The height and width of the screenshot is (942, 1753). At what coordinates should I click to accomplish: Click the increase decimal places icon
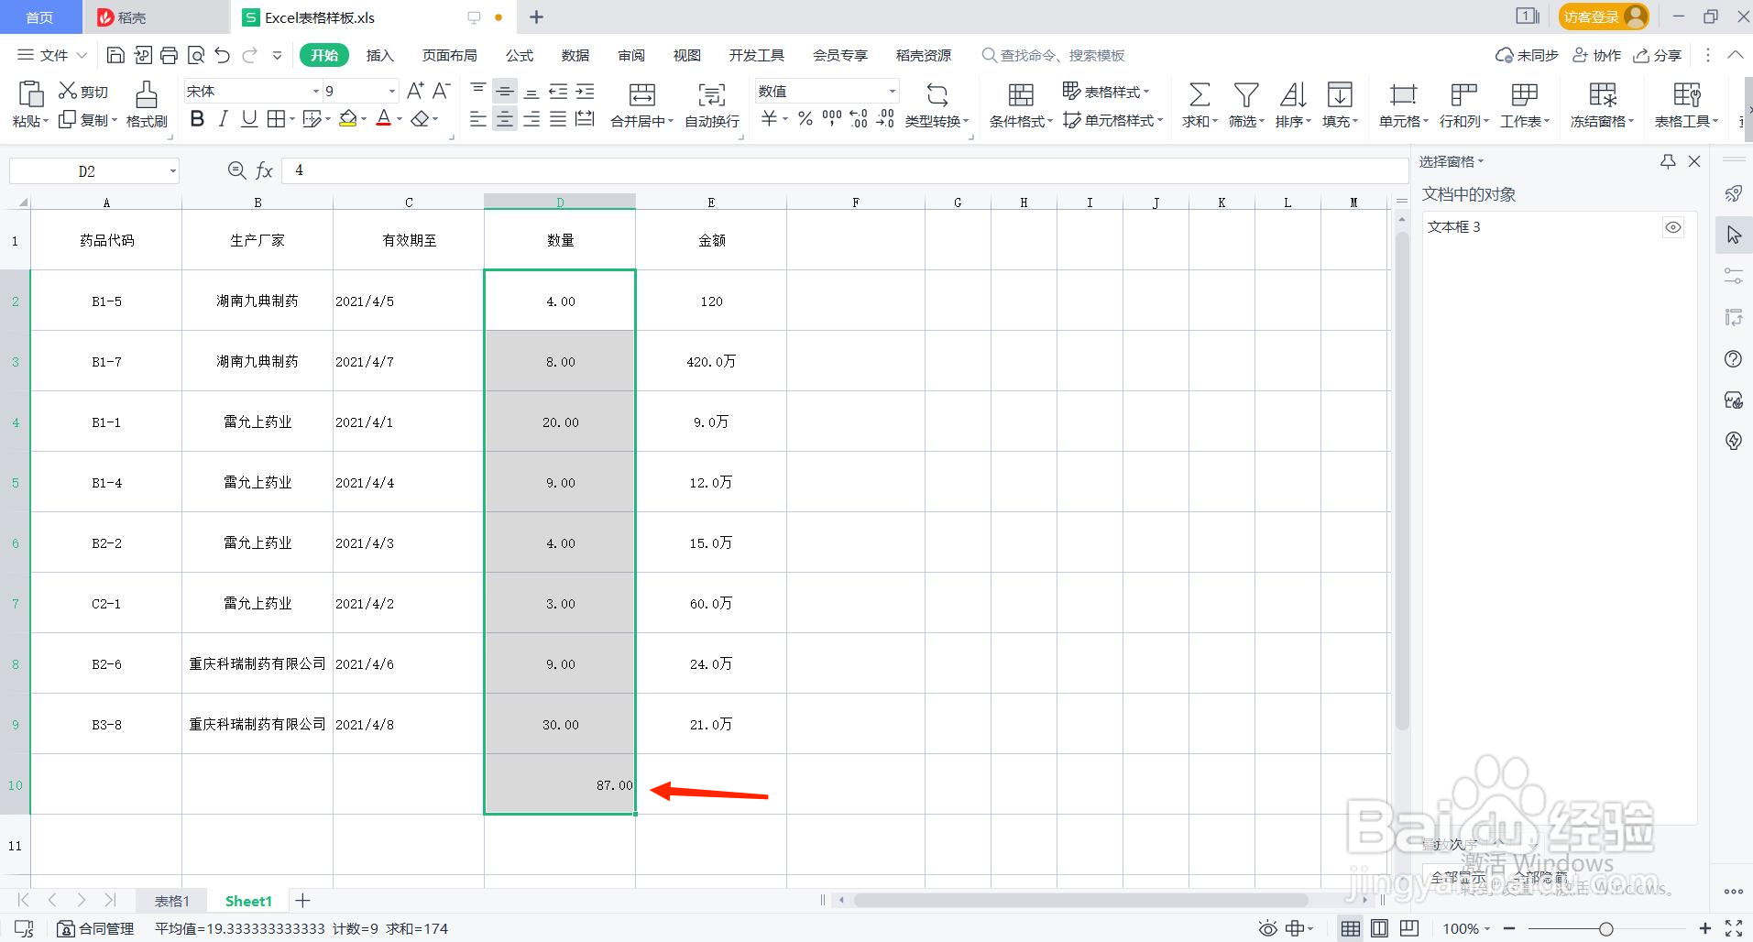pyautogui.click(x=859, y=119)
